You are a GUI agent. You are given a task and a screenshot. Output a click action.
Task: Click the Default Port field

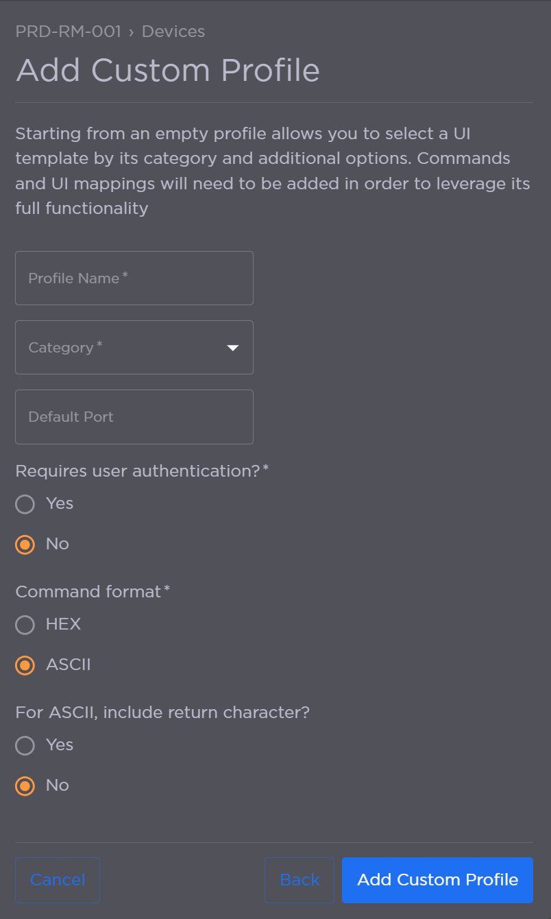coord(134,416)
